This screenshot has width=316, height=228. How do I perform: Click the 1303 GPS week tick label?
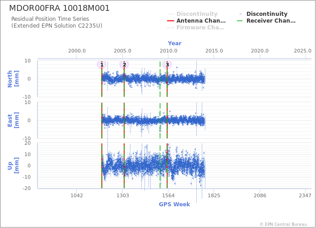(123, 195)
